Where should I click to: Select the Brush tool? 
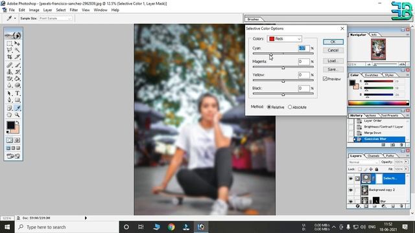tap(18, 65)
